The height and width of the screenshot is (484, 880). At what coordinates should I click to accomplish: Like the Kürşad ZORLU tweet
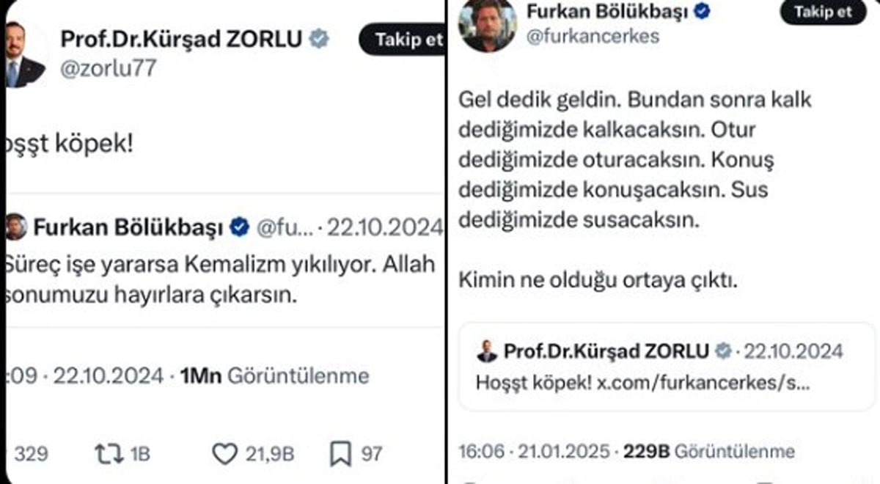pyautogui.click(x=224, y=454)
